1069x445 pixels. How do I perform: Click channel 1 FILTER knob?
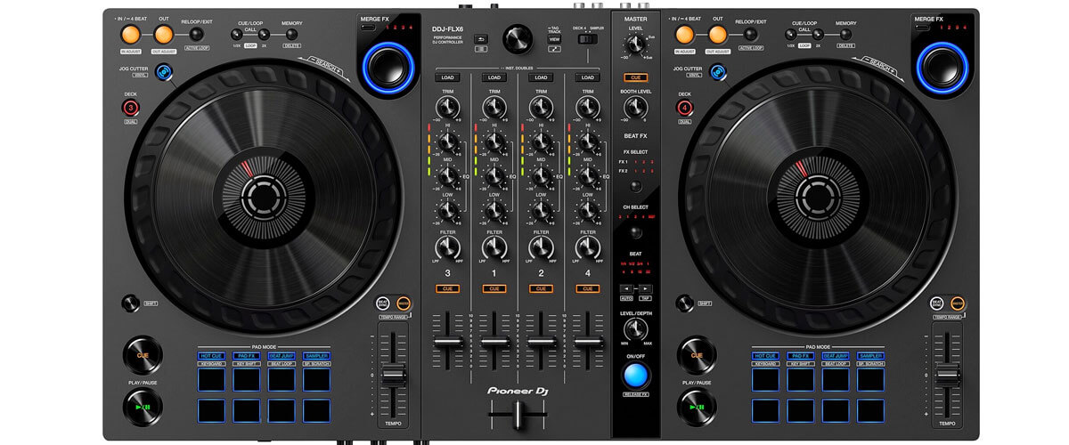click(494, 247)
